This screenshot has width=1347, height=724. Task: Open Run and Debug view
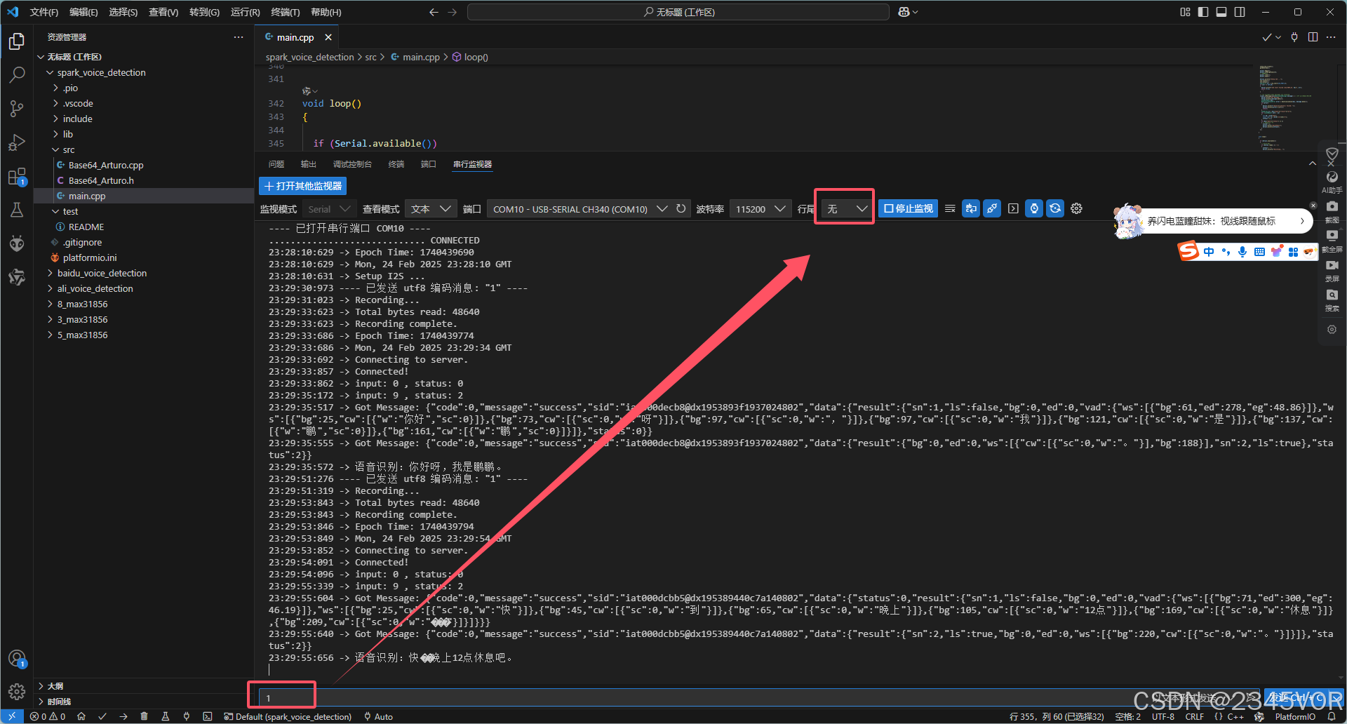tap(17, 142)
